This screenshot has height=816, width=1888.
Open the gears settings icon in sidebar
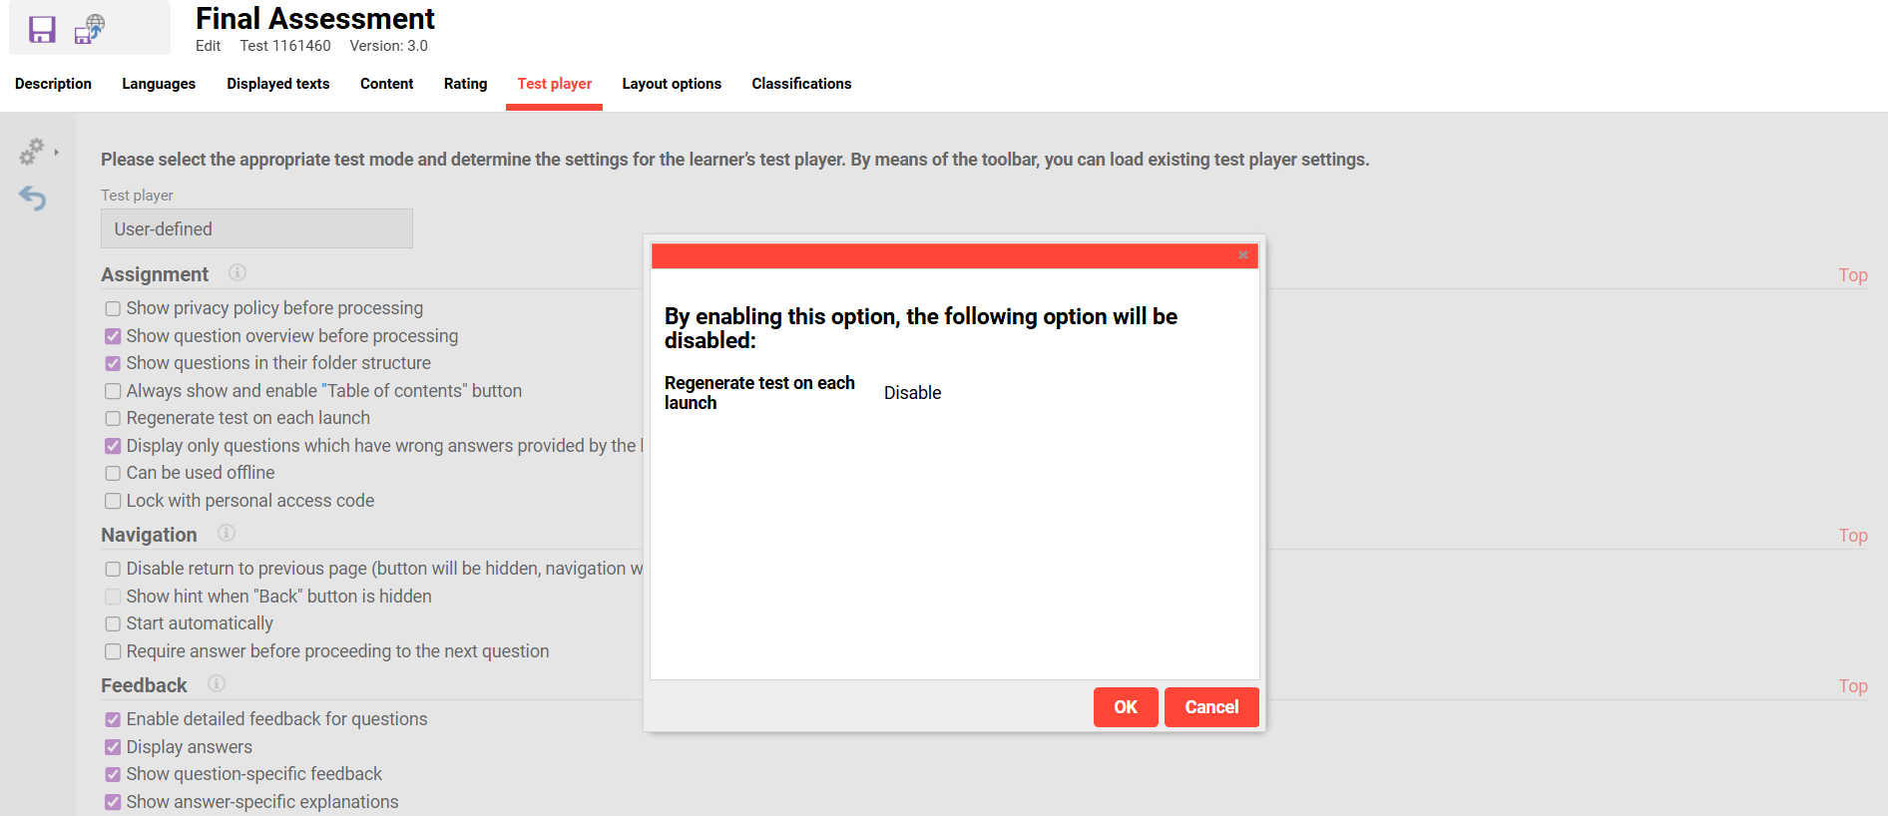[x=32, y=152]
